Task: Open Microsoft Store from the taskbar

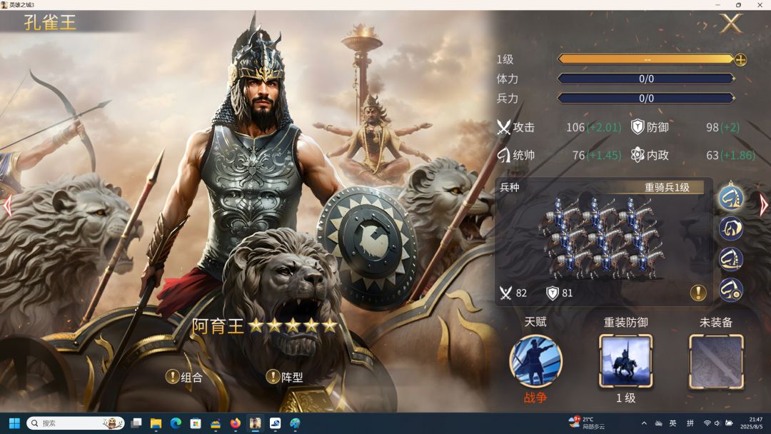Action: 196,423
